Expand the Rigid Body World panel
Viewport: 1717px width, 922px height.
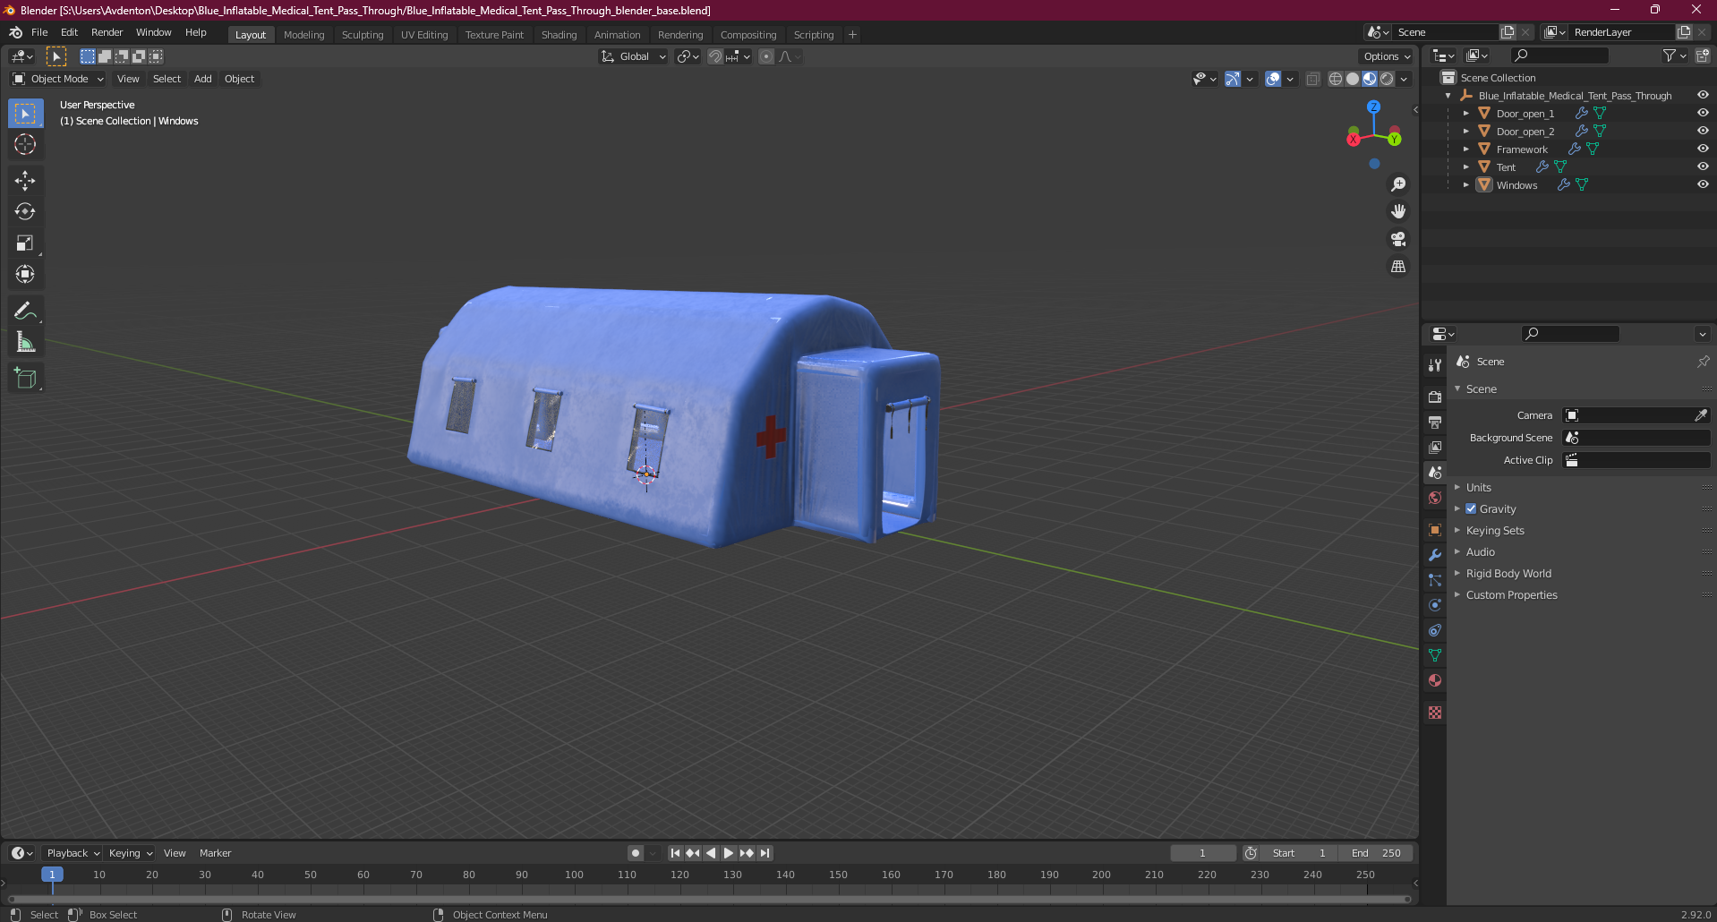tap(1508, 574)
